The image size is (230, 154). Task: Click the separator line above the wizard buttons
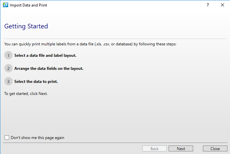115,143
